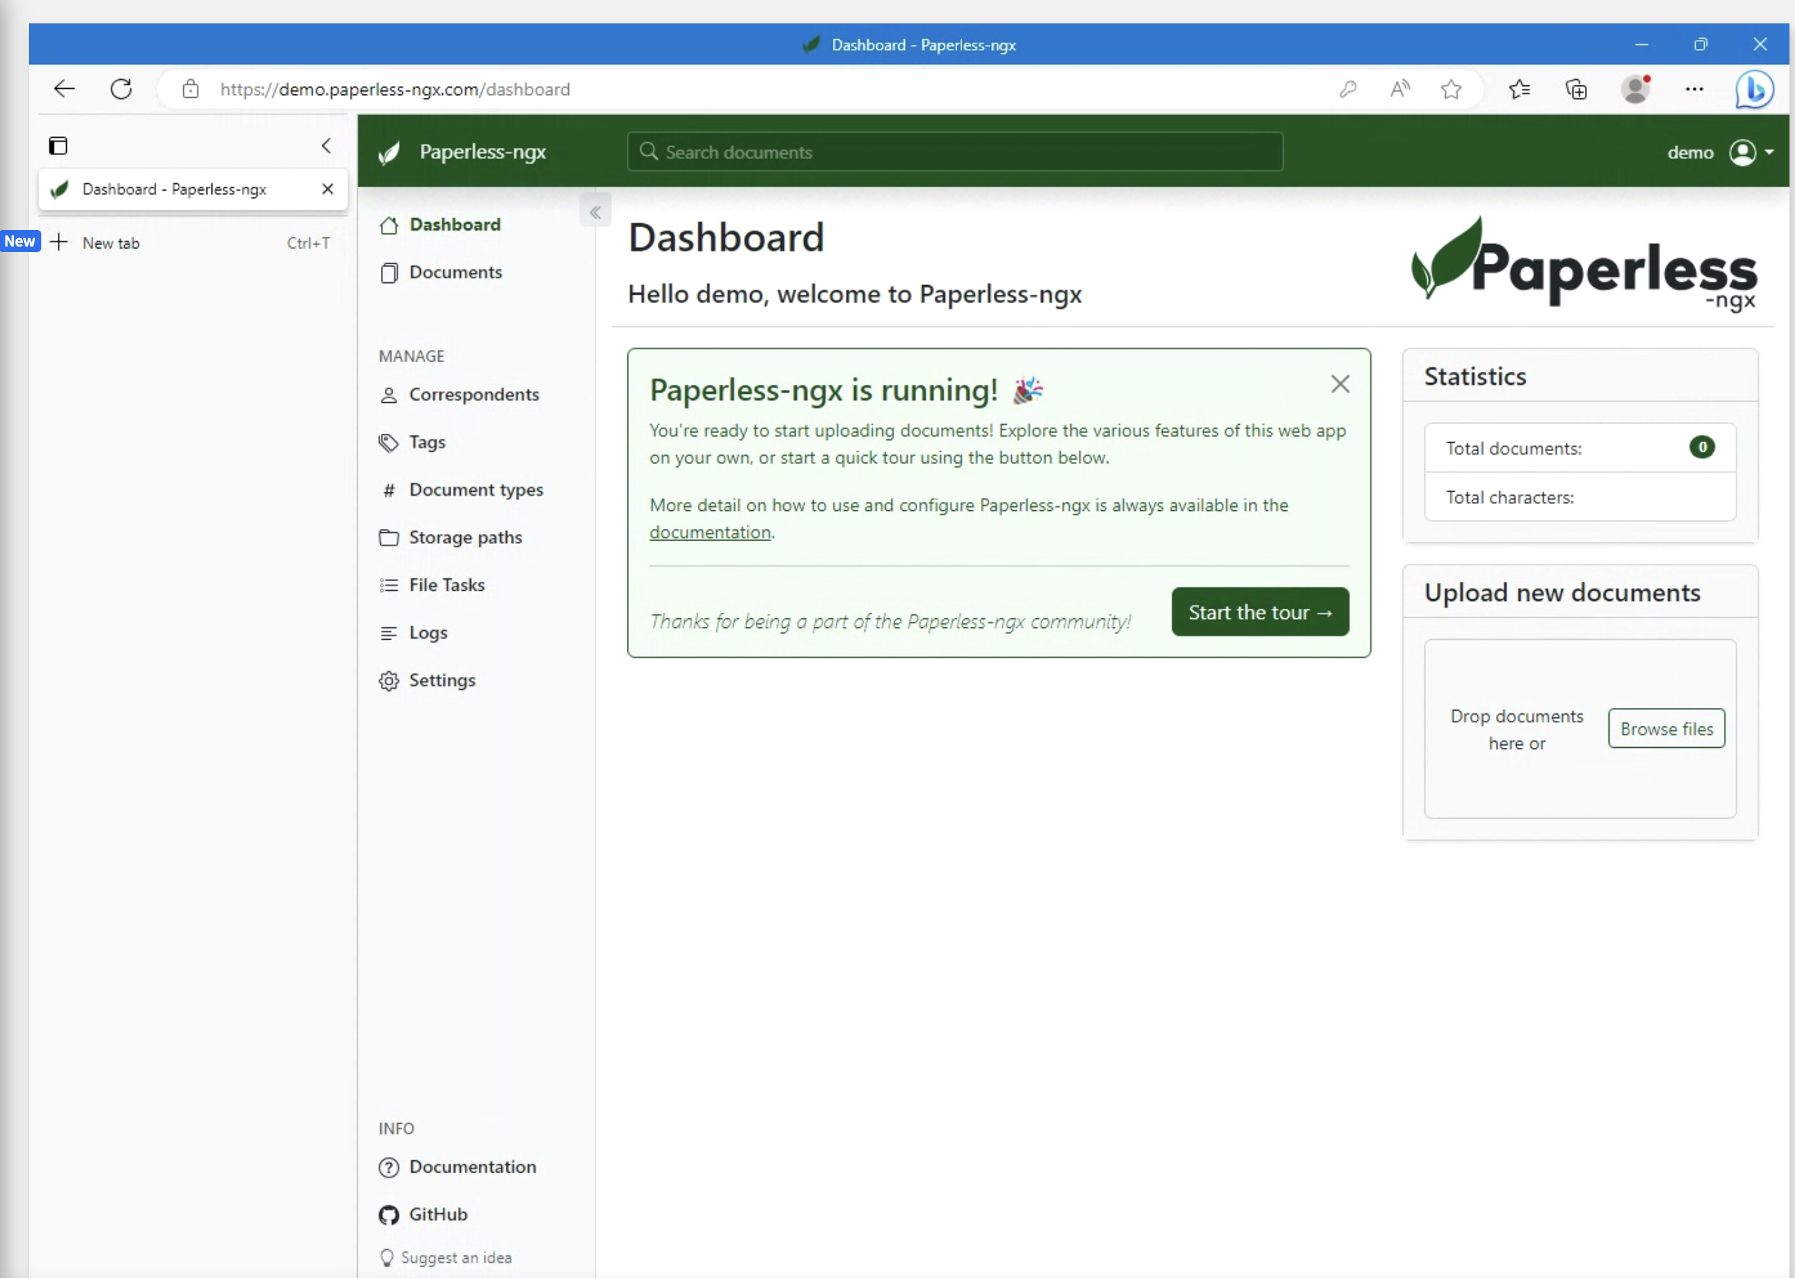Collapse the vertical tab pane chevron

pyautogui.click(x=326, y=145)
